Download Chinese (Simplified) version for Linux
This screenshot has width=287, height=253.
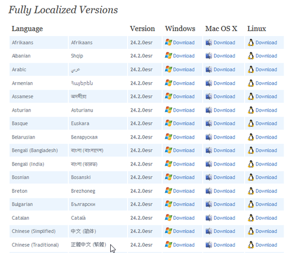pyautogui.click(x=266, y=231)
